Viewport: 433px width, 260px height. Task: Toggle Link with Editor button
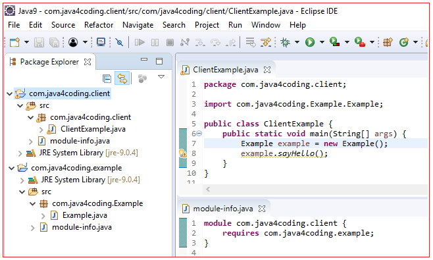pyautogui.click(x=122, y=78)
